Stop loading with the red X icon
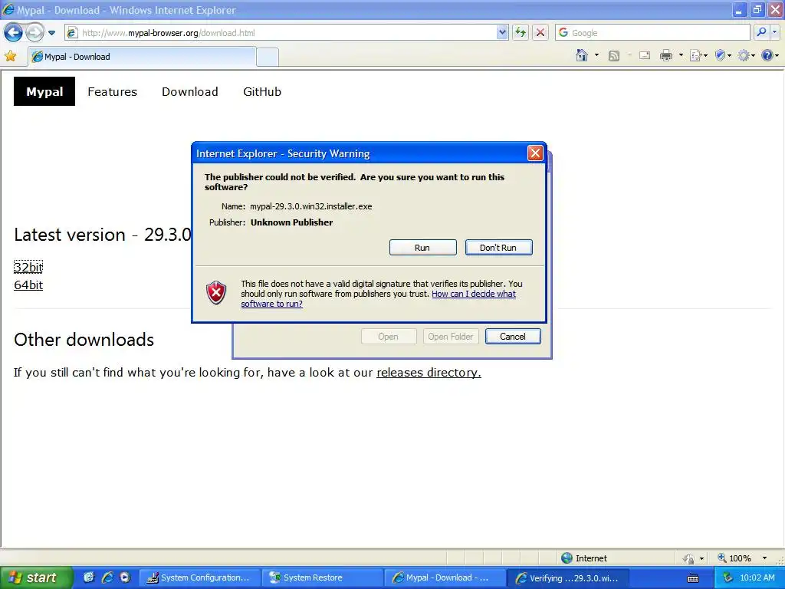Screen dimensions: 785x589 click(540, 32)
